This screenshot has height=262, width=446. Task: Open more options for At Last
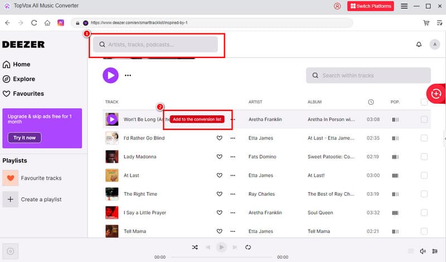click(x=232, y=175)
